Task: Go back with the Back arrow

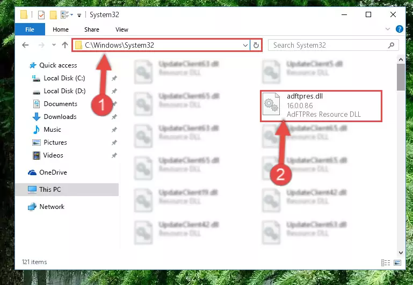Action: tap(25, 45)
